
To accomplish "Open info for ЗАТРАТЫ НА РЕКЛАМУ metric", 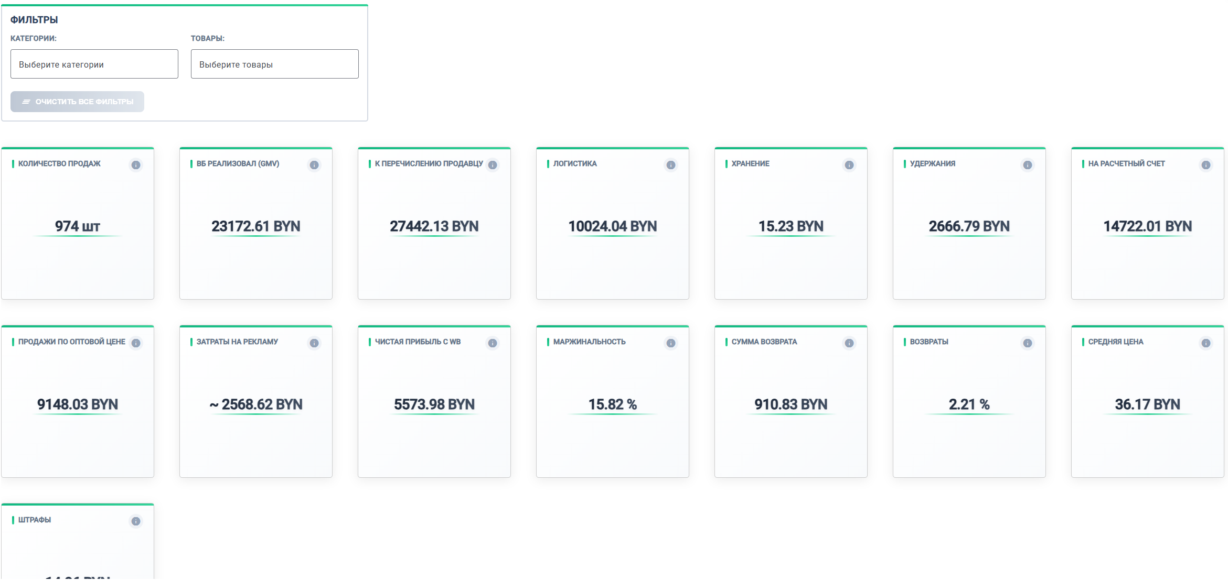I will pyautogui.click(x=314, y=343).
